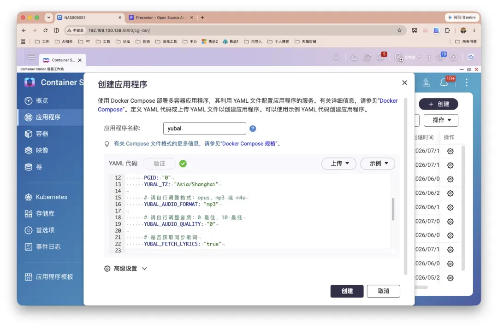Click the help icon beside application name
This screenshot has width=498, height=328.
253,129
